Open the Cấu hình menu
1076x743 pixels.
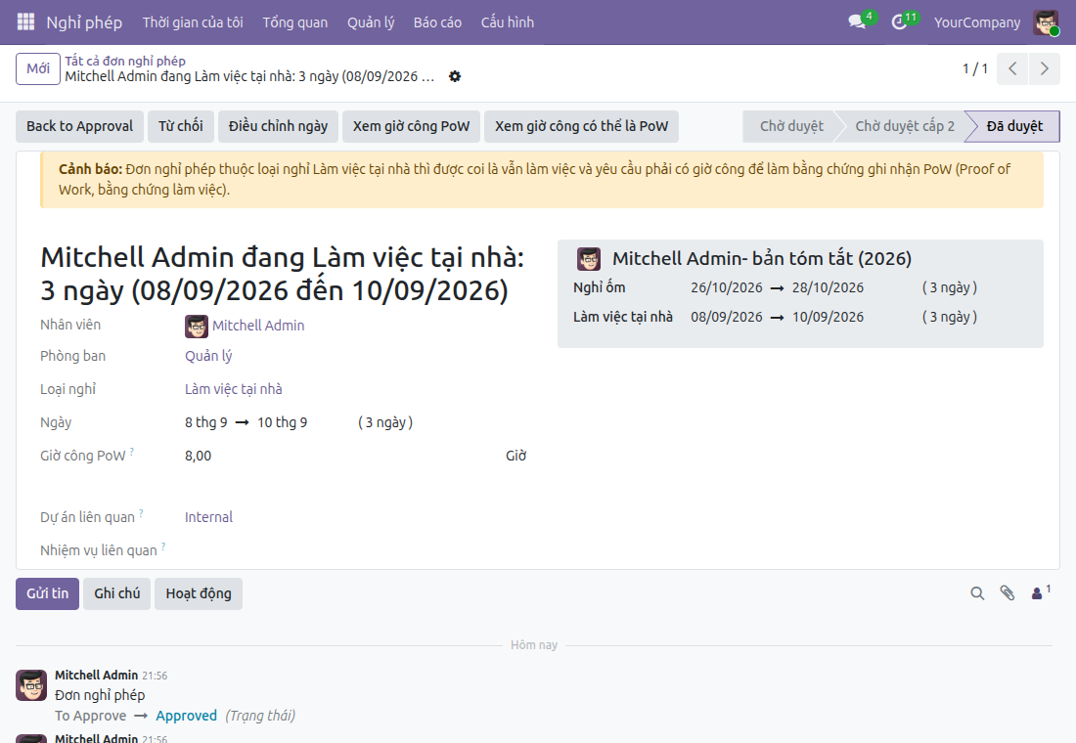pyautogui.click(x=507, y=22)
